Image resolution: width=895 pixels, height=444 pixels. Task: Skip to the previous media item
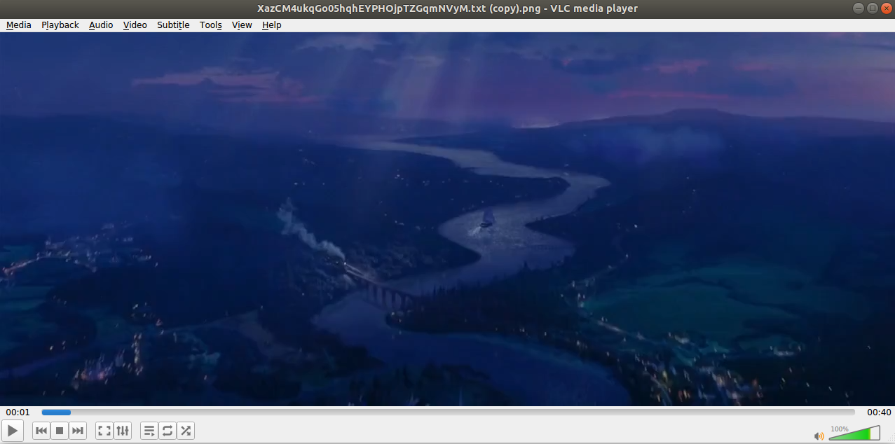[x=41, y=431]
